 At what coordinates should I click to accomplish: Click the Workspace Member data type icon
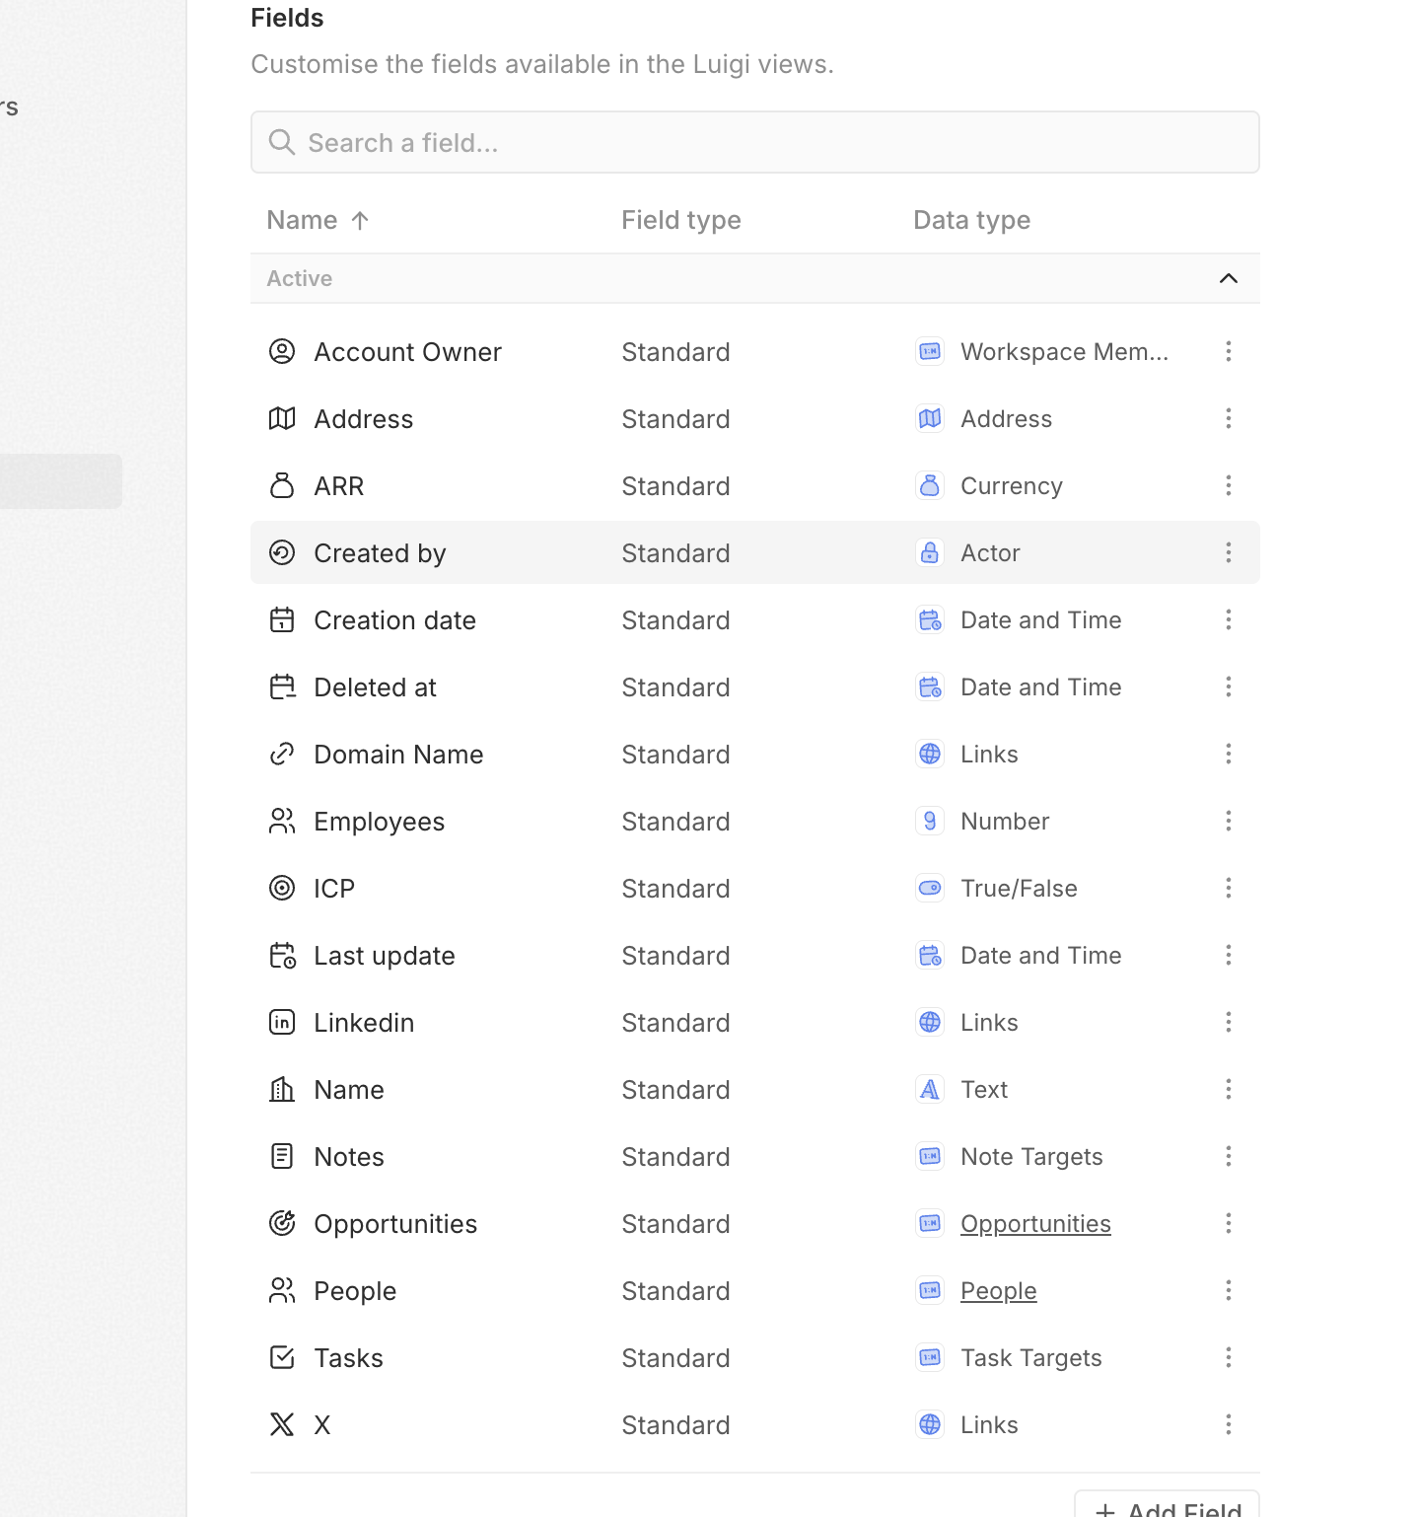930,351
